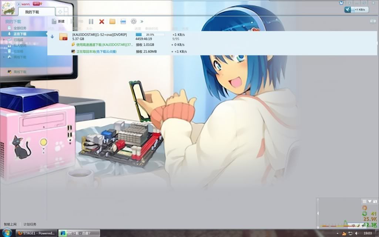The height and width of the screenshot is (237, 379).
Task: Open the Windows Start button
Action: coord(7,233)
